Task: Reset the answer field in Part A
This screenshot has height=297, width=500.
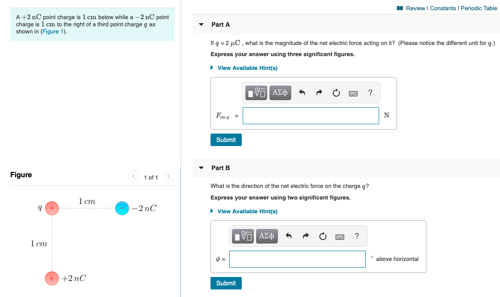Action: [x=336, y=93]
